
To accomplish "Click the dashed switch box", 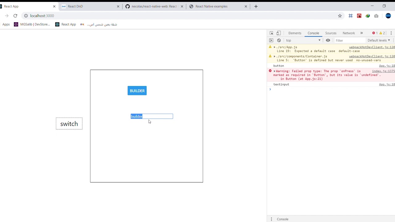I will point(69,124).
